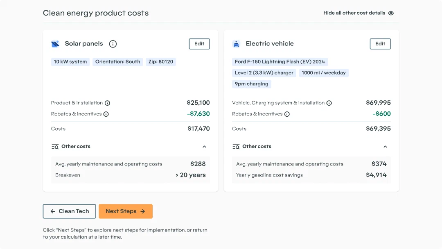The height and width of the screenshot is (249, 442).
Task: Continue to Next Steps
Action: [x=126, y=211]
